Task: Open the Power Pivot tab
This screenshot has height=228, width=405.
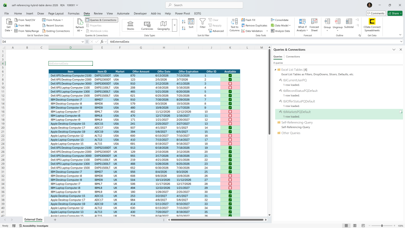Action: pos(182,13)
